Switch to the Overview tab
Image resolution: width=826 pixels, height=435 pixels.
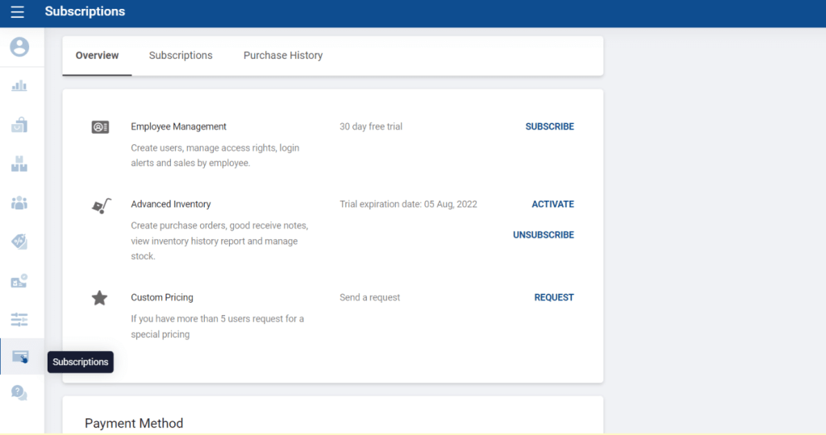[x=97, y=56]
